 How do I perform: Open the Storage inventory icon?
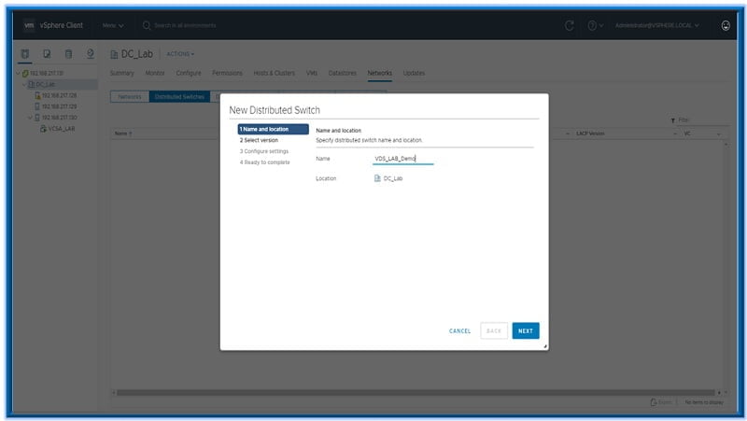tap(68, 54)
